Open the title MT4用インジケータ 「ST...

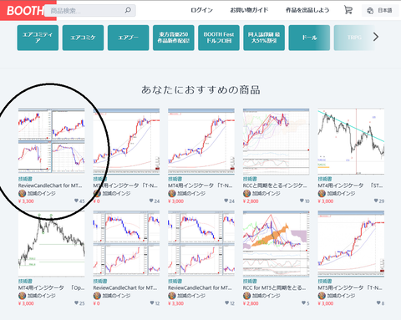[x=350, y=185]
